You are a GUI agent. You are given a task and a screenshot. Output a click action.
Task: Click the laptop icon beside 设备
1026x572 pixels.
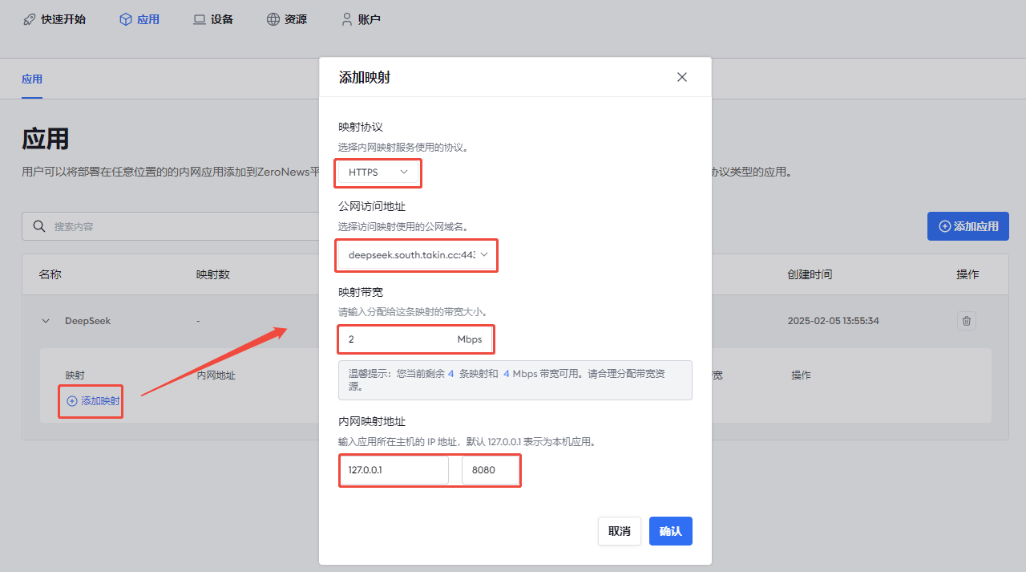click(200, 19)
